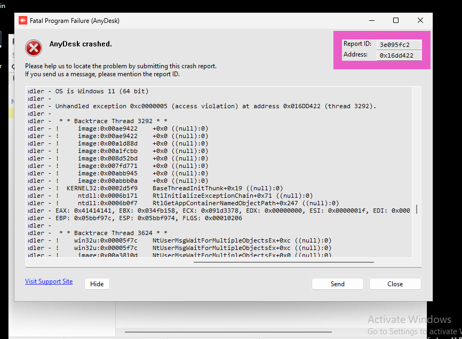Click the crash log vertical scrollbar thumb
The height and width of the screenshot is (339, 462).
pyautogui.click(x=416, y=209)
